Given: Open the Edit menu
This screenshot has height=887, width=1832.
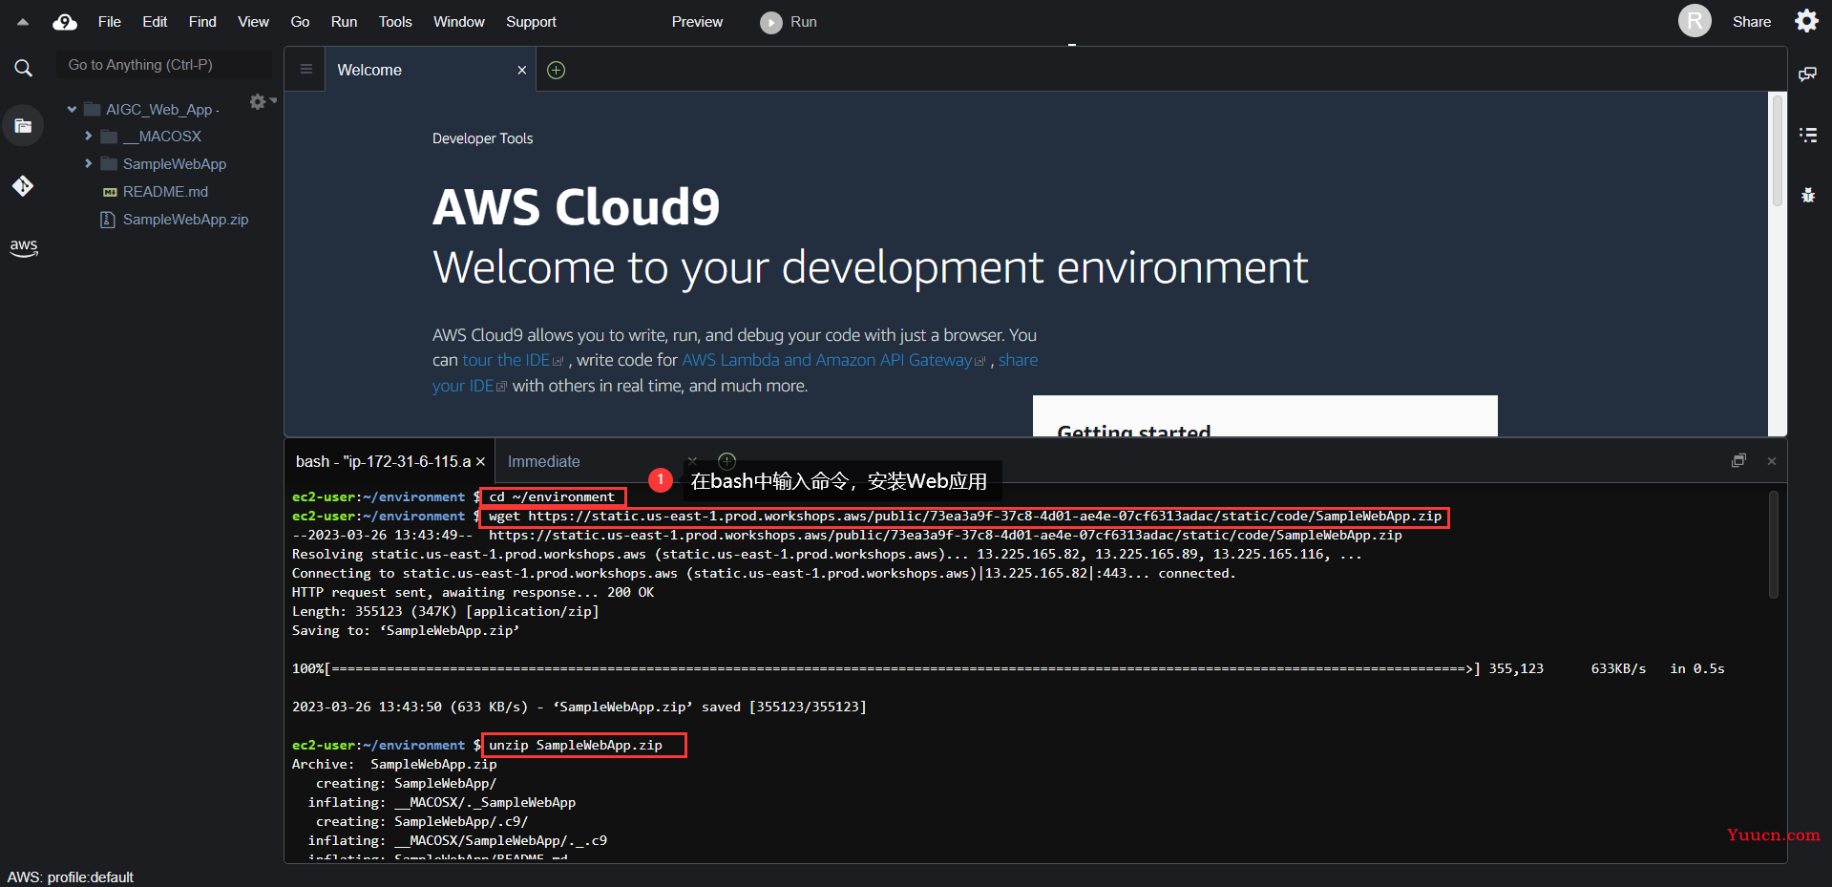Looking at the screenshot, I should [x=155, y=21].
